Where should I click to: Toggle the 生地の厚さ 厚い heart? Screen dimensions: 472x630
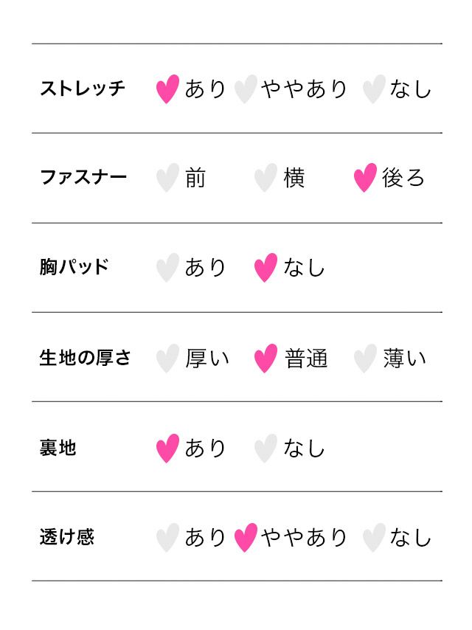[167, 358]
